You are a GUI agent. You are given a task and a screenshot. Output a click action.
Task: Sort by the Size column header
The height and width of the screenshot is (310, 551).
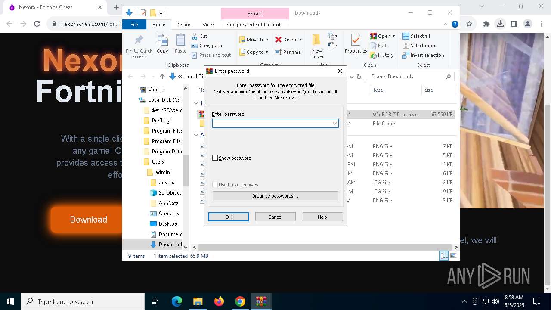tap(438, 90)
